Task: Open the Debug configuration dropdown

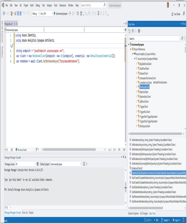Action: [36, 14]
